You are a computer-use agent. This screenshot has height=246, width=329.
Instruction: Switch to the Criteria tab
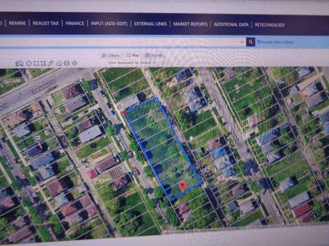[111, 55]
